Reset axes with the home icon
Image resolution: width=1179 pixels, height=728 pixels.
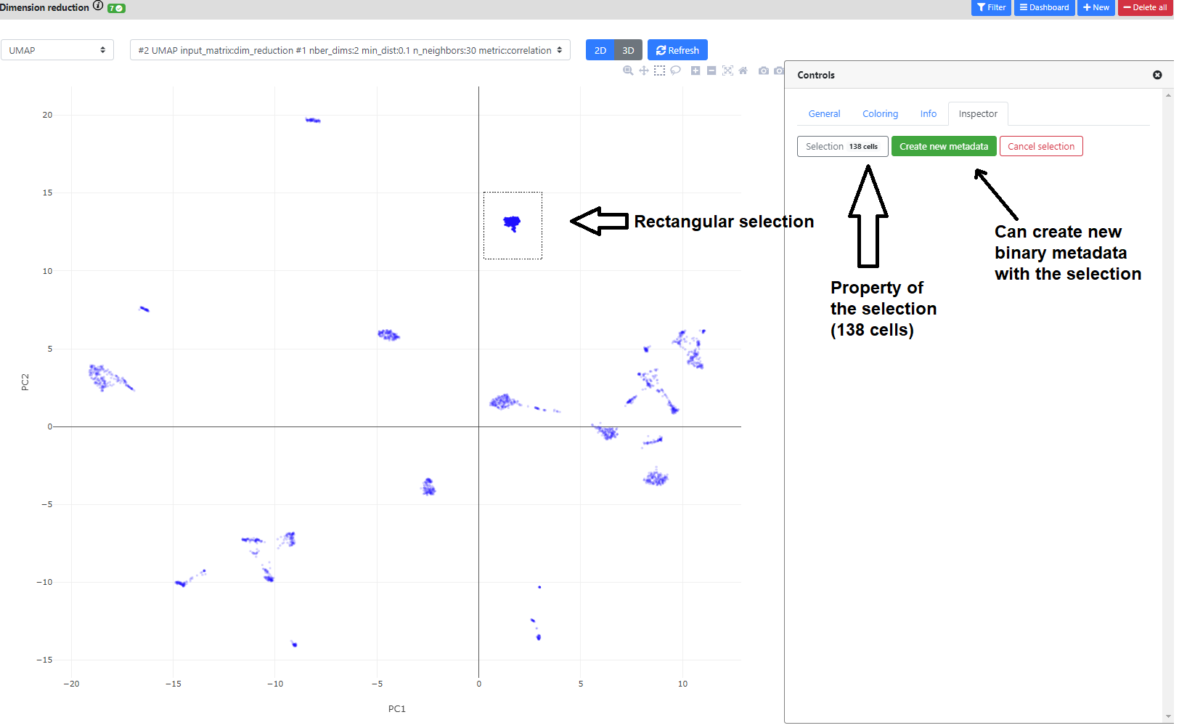point(743,70)
